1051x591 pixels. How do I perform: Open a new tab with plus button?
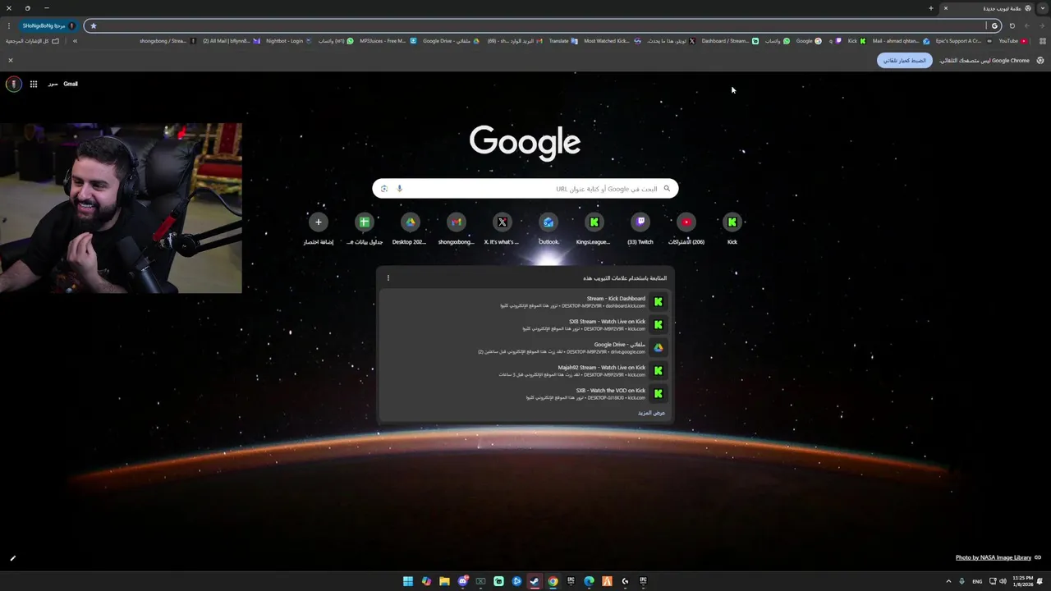click(931, 8)
